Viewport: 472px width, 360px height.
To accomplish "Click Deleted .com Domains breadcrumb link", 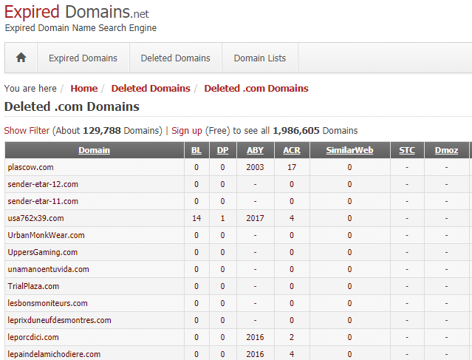I will [256, 88].
